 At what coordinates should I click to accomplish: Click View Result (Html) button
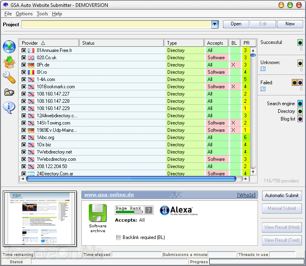pos(282,227)
